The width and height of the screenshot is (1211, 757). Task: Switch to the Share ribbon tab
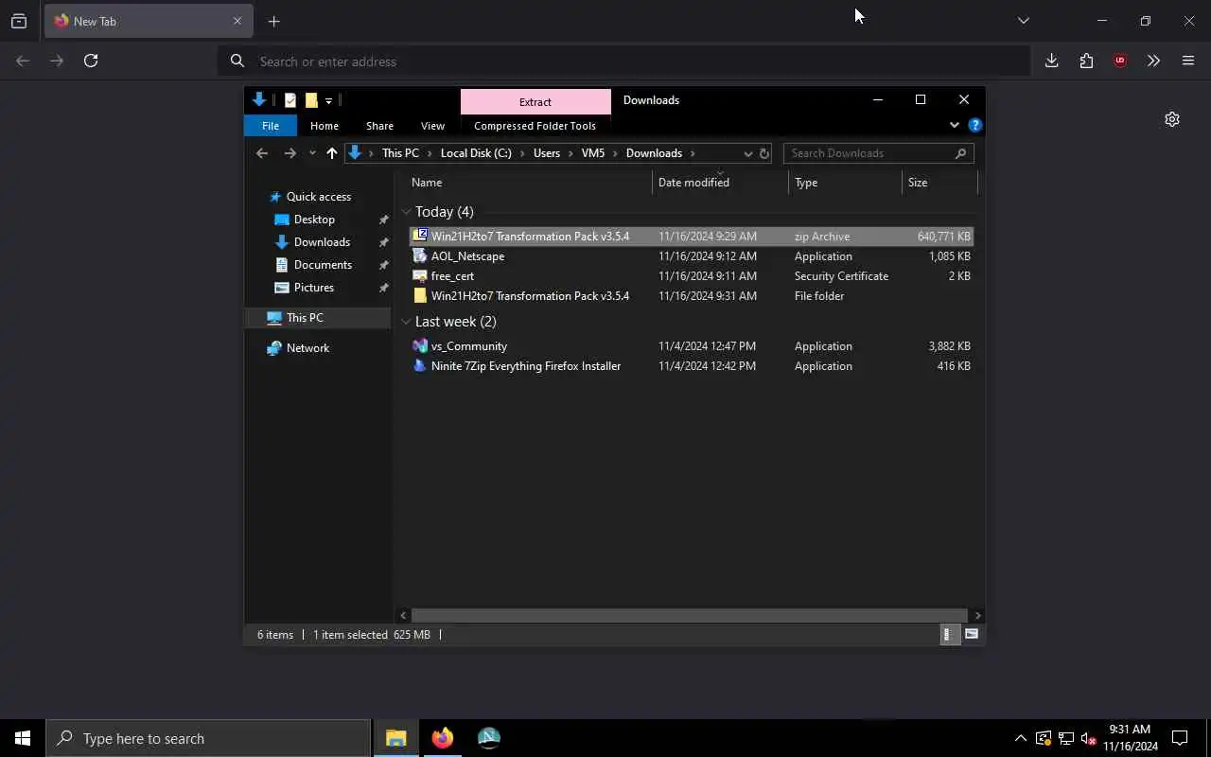[x=379, y=126]
